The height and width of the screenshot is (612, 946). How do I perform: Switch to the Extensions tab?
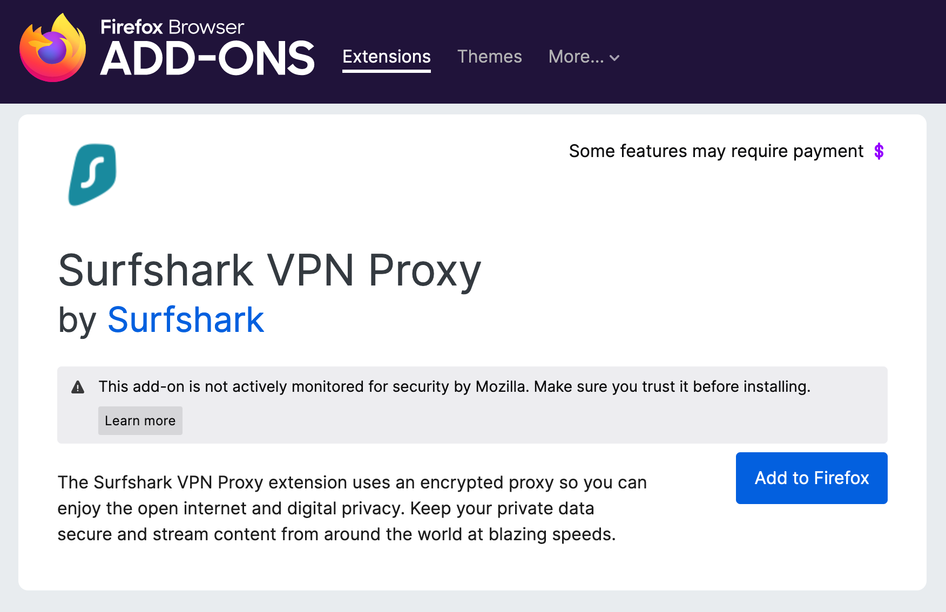click(387, 57)
